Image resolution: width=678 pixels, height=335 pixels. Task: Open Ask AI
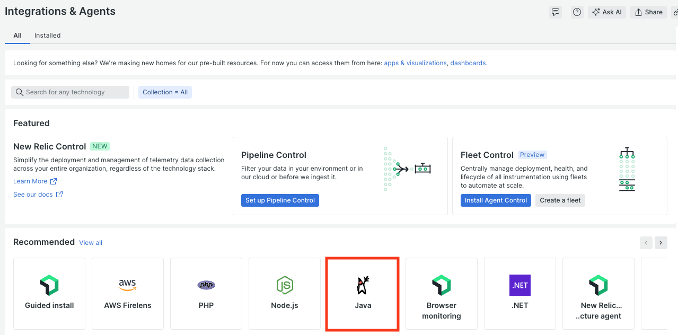tap(606, 12)
